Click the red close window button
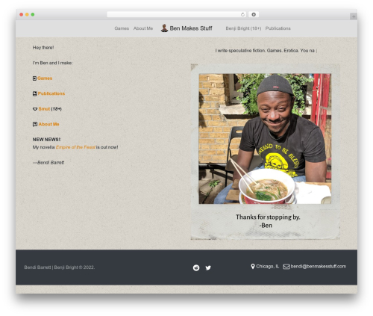 tap(22, 14)
